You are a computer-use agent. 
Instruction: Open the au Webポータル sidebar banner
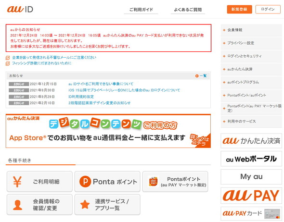click(x=251, y=159)
